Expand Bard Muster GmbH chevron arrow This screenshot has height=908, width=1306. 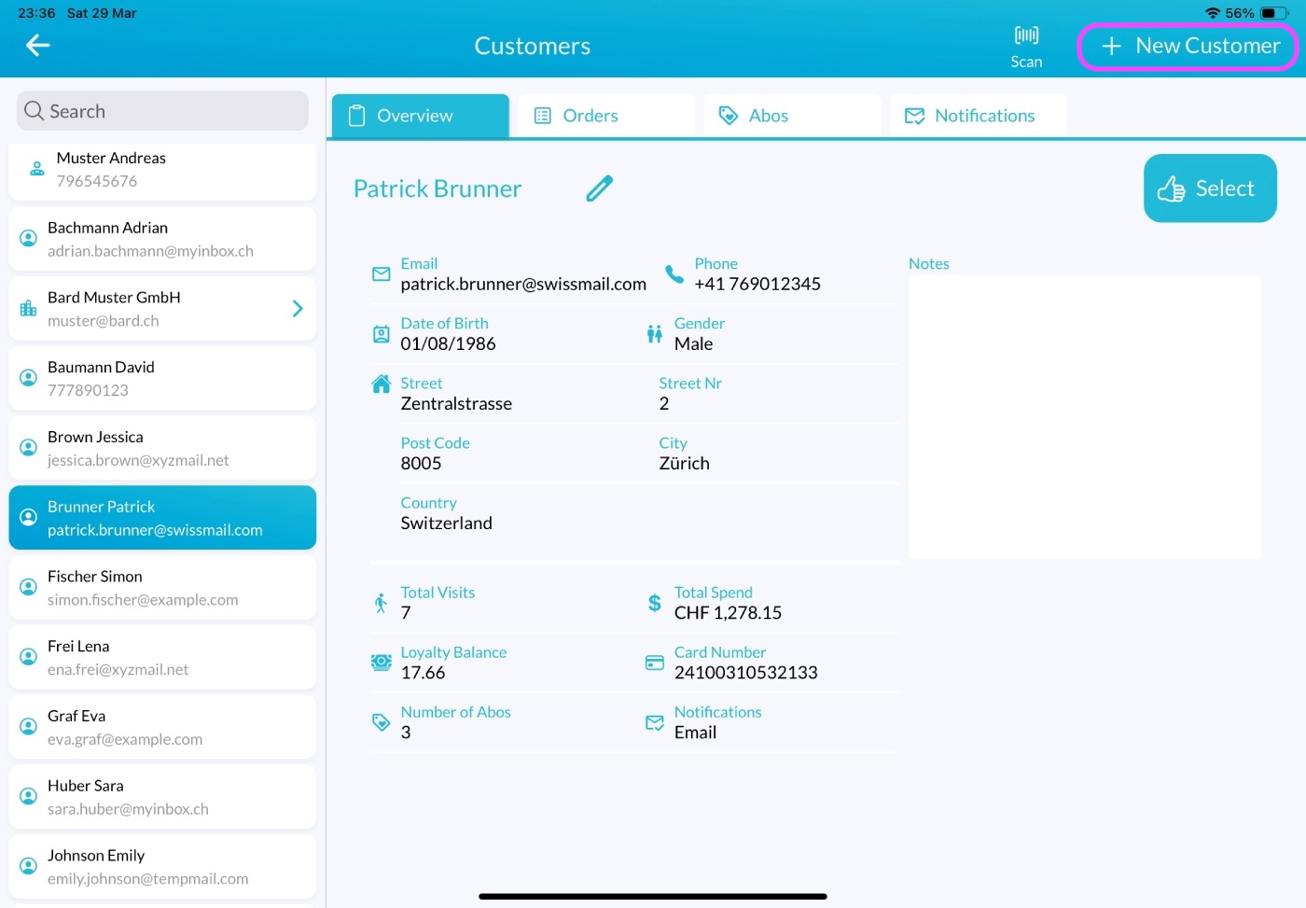point(298,309)
